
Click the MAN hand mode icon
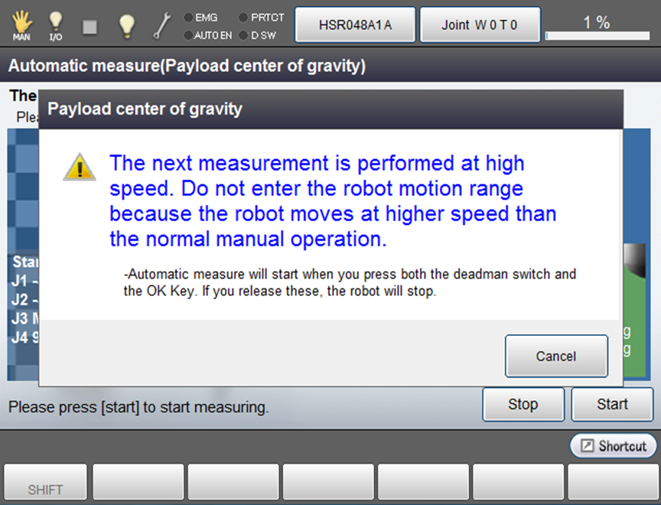pyautogui.click(x=21, y=24)
